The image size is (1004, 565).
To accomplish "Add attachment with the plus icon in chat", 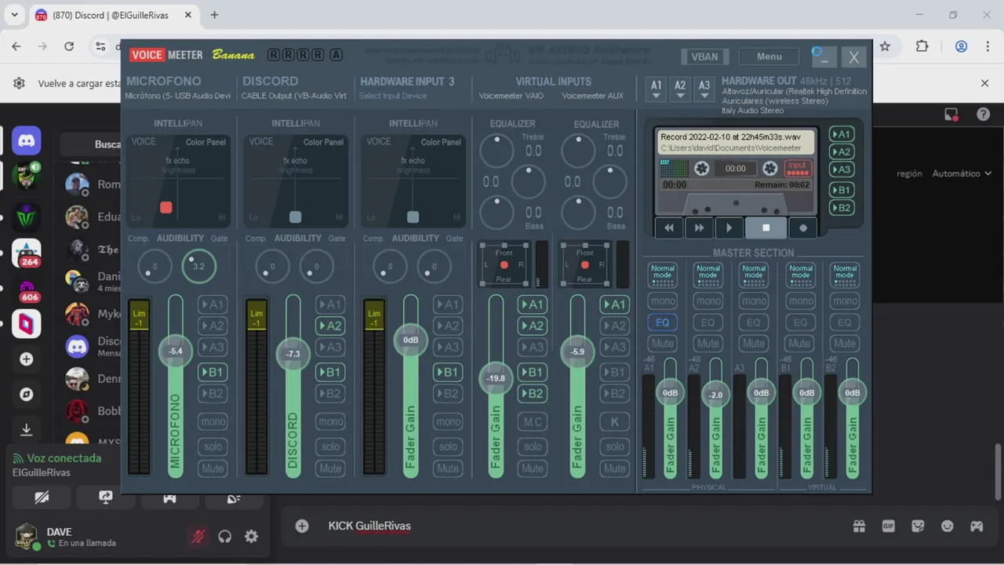I will tap(302, 526).
